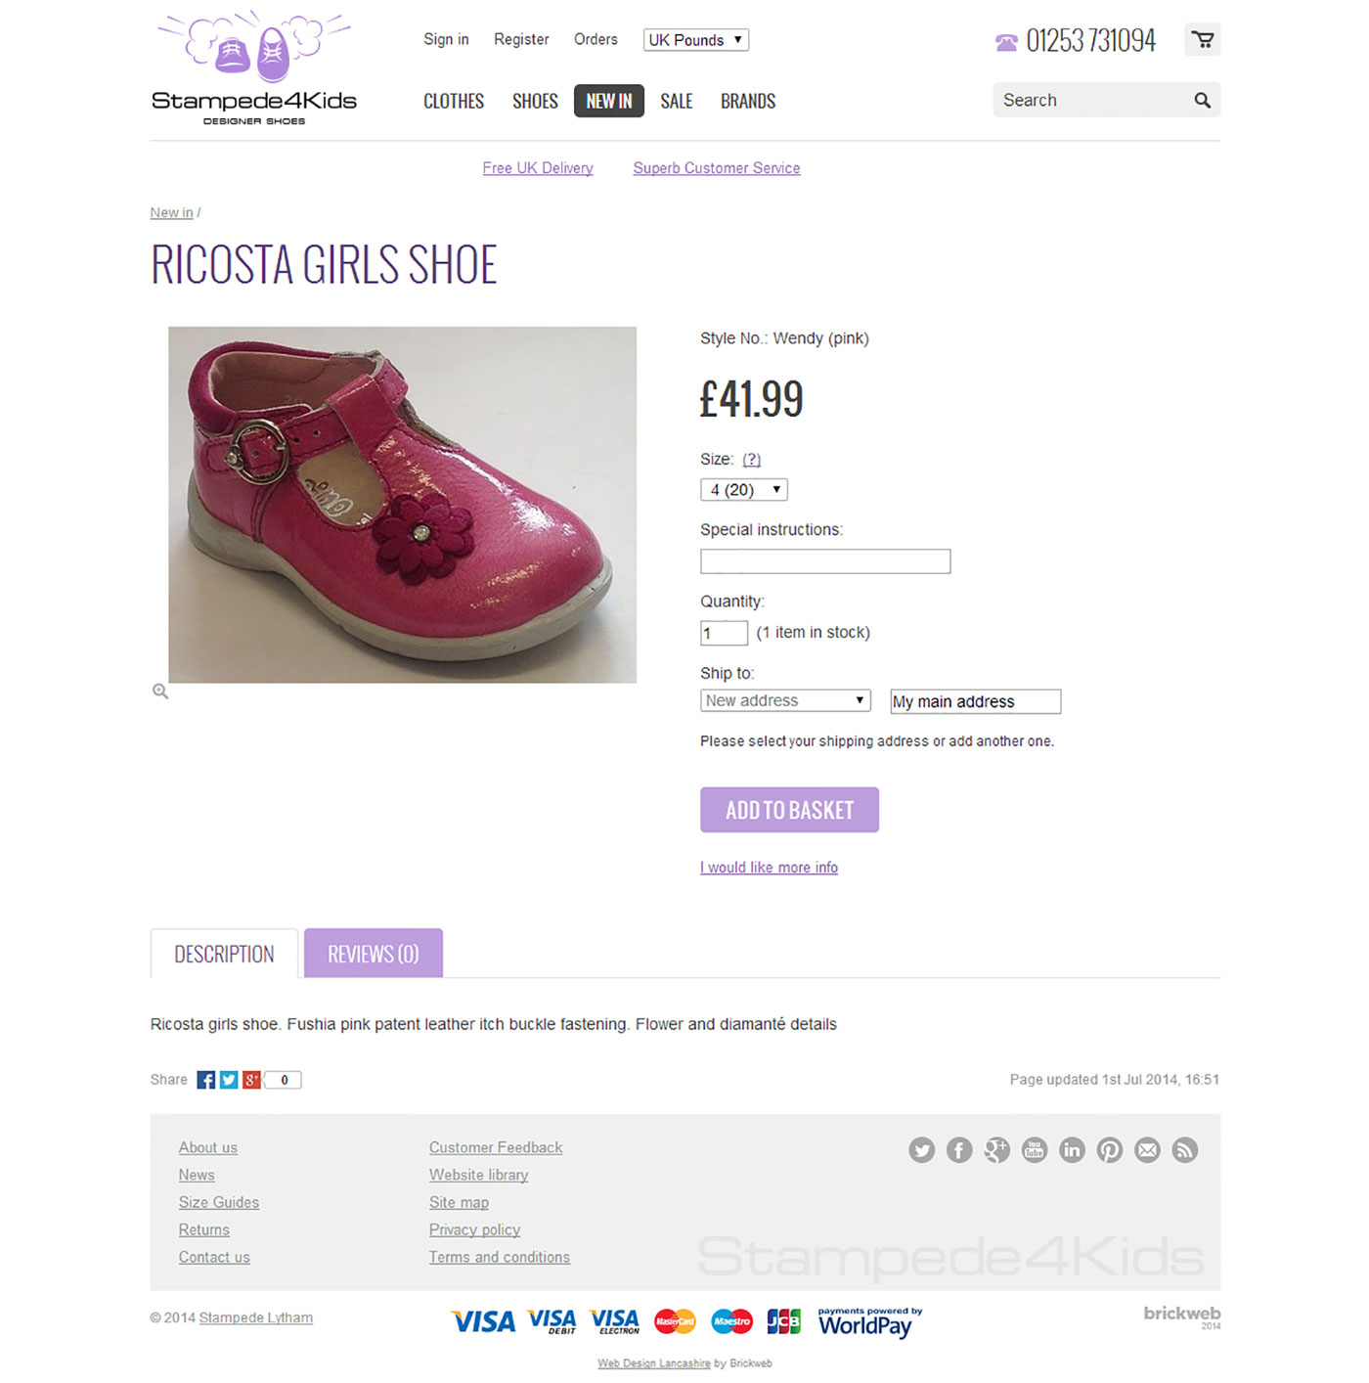Click the footer RSS feed icon
The width and height of the screenshot is (1369, 1383).
click(1185, 1150)
